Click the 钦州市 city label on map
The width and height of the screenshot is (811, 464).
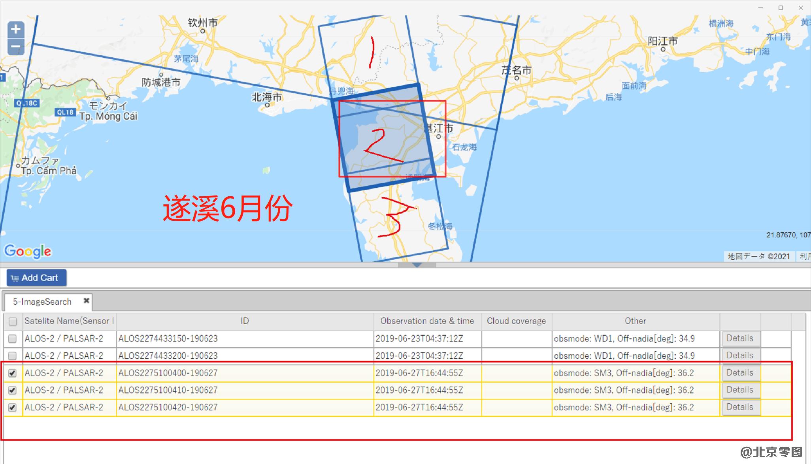(x=203, y=23)
